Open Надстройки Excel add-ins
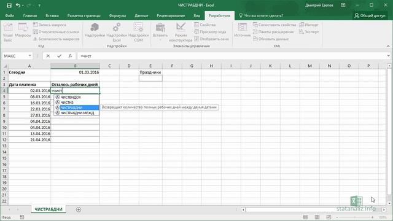393x221 pixels. pos(117,32)
